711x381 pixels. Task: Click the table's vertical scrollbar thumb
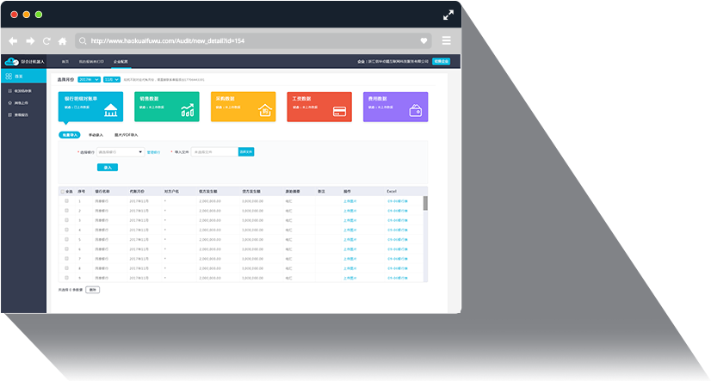425,204
